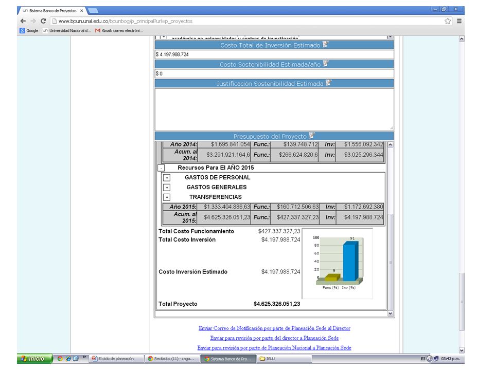Click the Costo Total de Inversión Estimado field

tap(274, 54)
